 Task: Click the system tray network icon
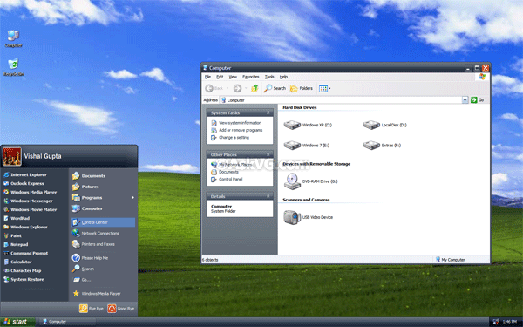[496, 322]
